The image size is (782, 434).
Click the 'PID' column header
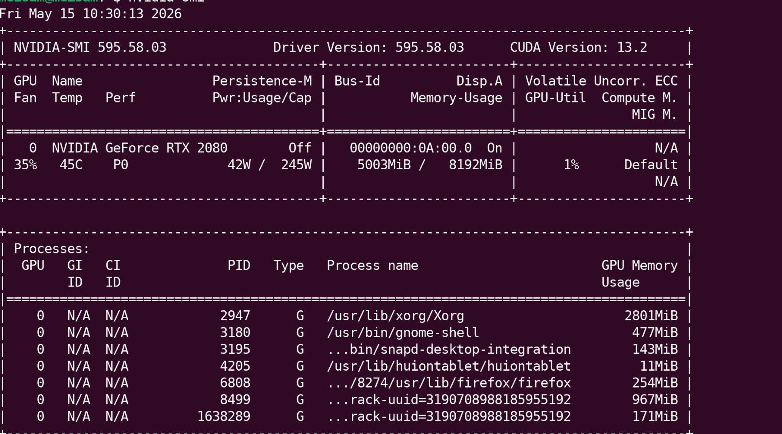(x=239, y=266)
